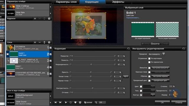Add a new layer in Слои panel
The height and width of the screenshot is (106, 189).
coord(35,42)
